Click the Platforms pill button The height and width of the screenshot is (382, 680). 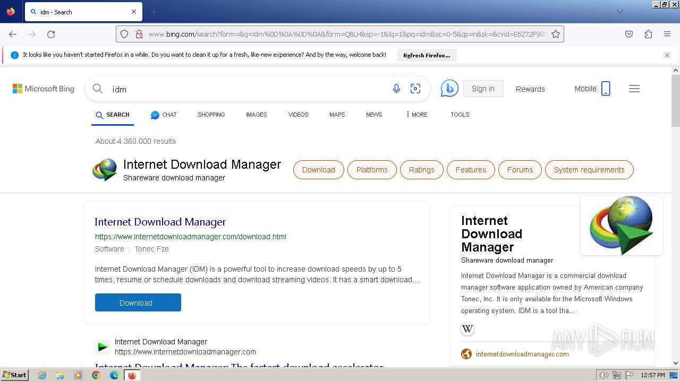click(x=372, y=170)
